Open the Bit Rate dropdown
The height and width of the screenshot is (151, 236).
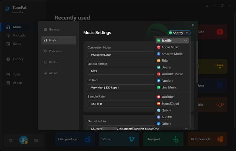coord(121,88)
